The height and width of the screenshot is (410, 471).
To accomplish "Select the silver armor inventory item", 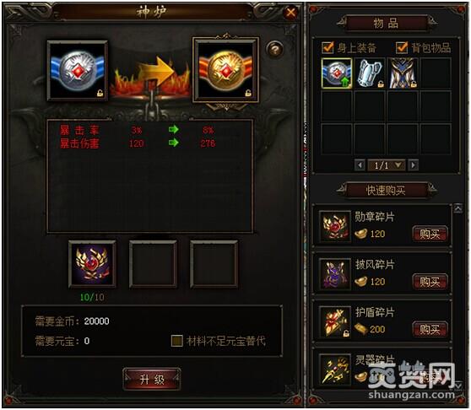I will coord(370,73).
